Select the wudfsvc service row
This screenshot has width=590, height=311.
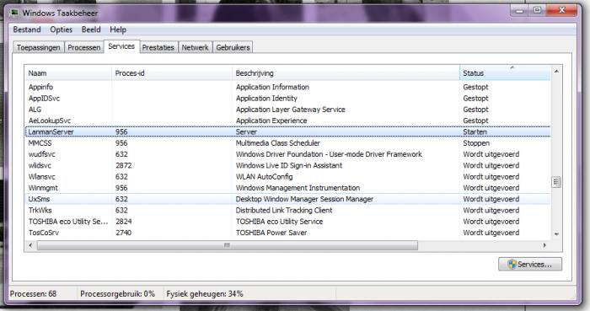[x=288, y=154]
